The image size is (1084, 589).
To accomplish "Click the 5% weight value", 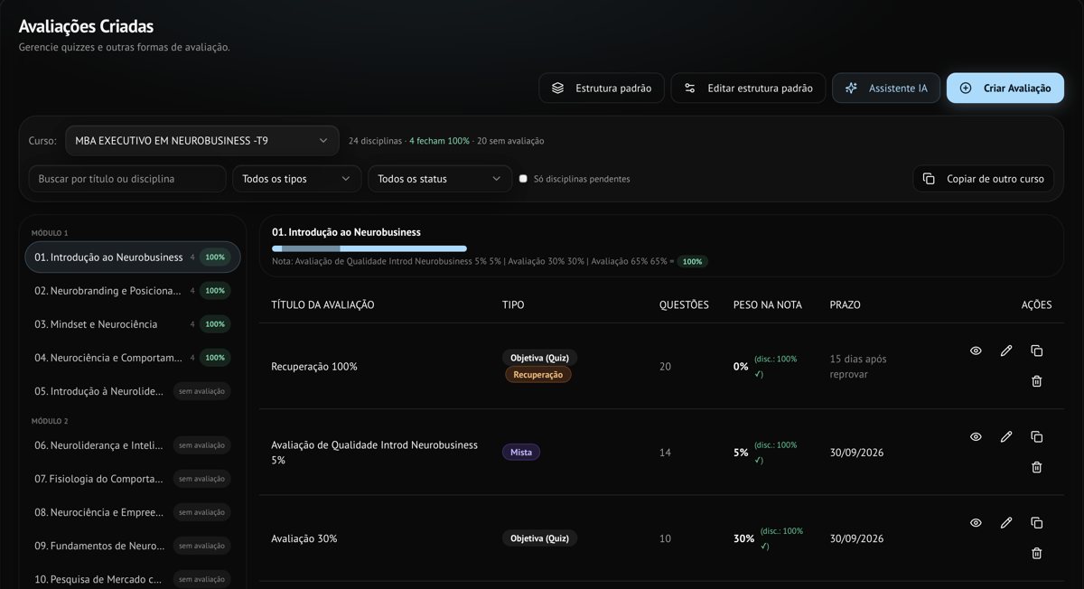I will pos(741,453).
